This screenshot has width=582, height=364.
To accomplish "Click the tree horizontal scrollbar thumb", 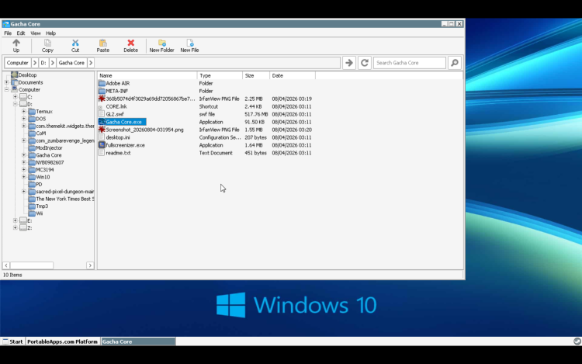I will 32,265.
